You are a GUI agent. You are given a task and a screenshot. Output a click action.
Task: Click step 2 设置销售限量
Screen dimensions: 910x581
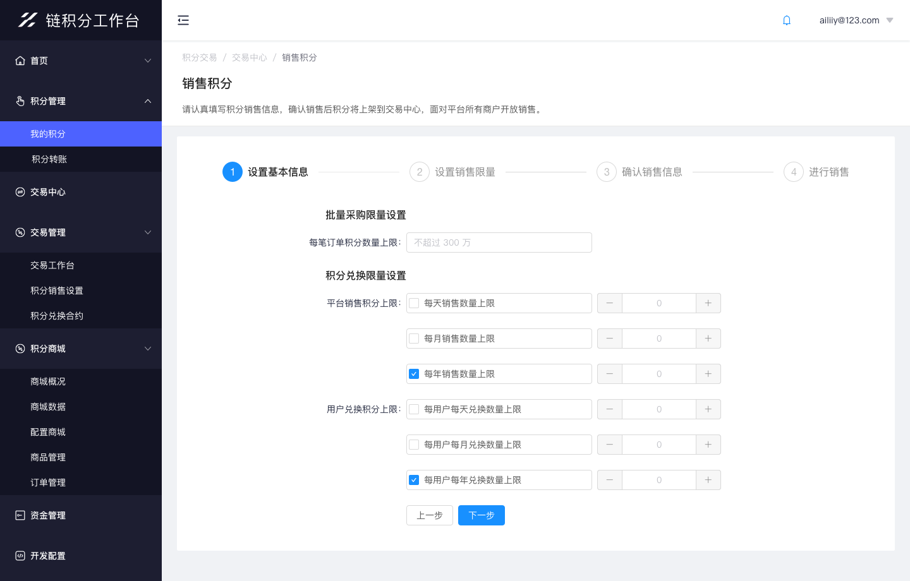[452, 172]
